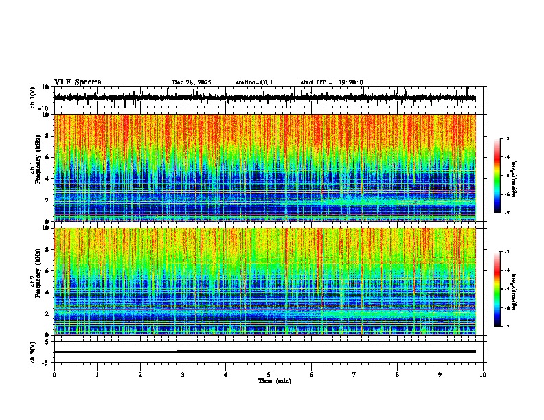Click the thick black ch.3 signal line

[x=326, y=351]
